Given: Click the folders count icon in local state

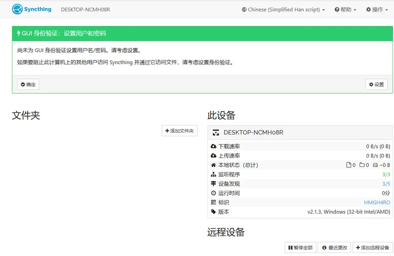Looking at the screenshot, I should tap(362, 165).
